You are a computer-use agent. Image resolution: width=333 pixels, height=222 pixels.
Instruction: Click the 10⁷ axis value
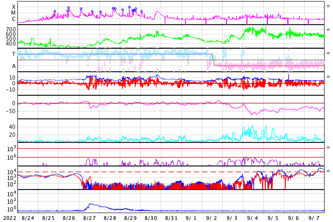pos(12,149)
